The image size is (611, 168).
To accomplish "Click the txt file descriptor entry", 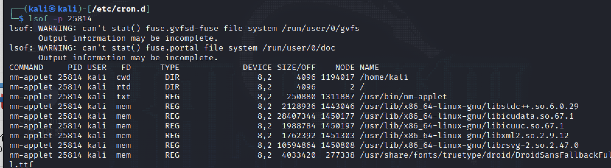I will [x=123, y=97].
